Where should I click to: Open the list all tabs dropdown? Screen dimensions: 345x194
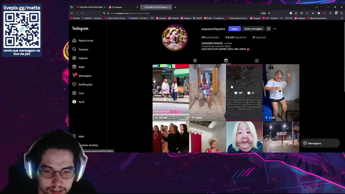[x=316, y=7]
